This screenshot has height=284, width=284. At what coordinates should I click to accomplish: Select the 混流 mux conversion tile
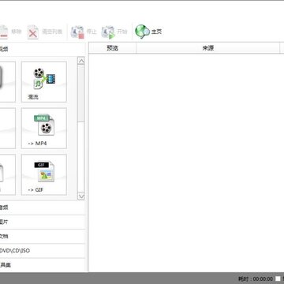44,82
